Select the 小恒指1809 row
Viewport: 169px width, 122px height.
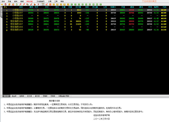click(86, 19)
